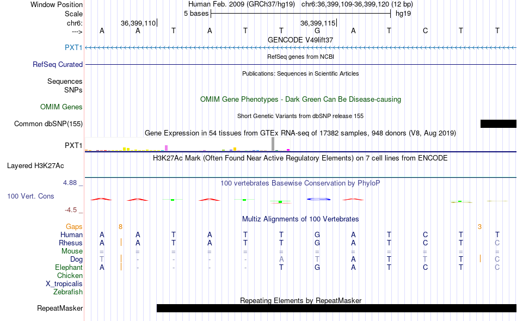
Task: Click the SNPs publications track label
Action: 73,90
